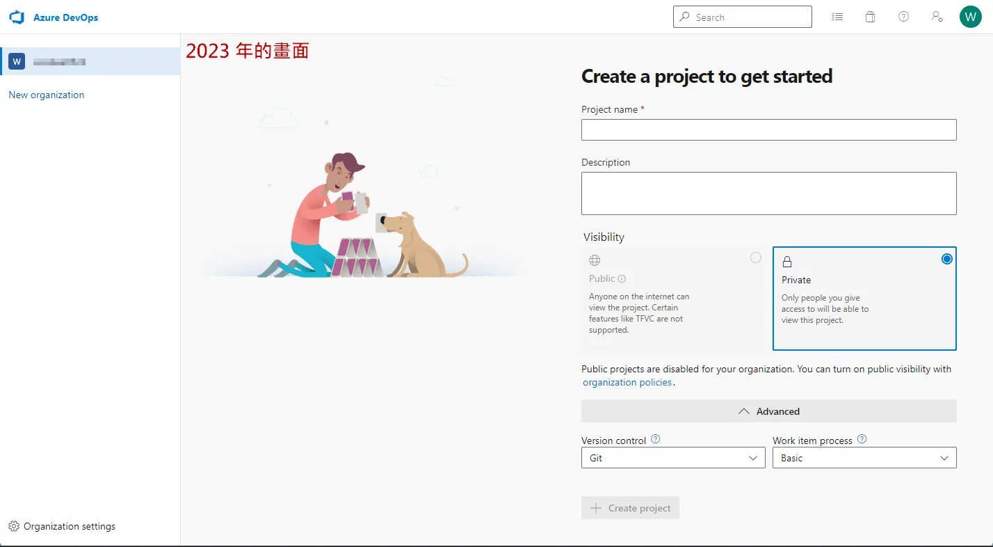This screenshot has width=993, height=547.
Task: Open Version control help tooltip icon
Action: 655,439
